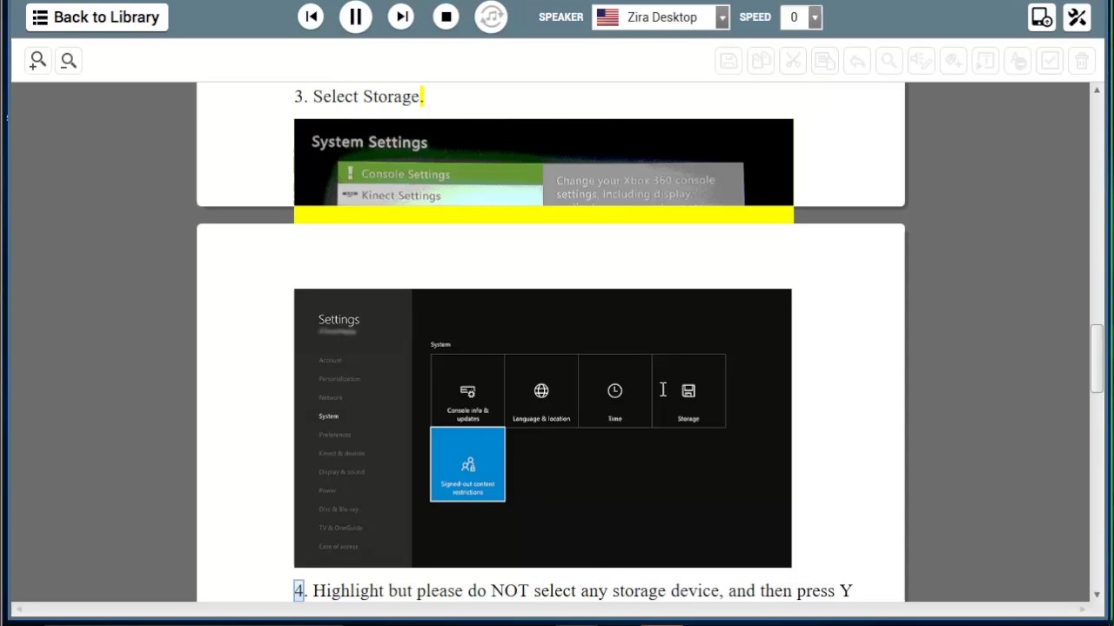Click the Language & location tile
1114x626 pixels.
(541, 390)
